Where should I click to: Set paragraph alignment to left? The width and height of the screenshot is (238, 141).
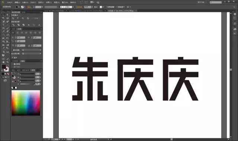coord(13,33)
